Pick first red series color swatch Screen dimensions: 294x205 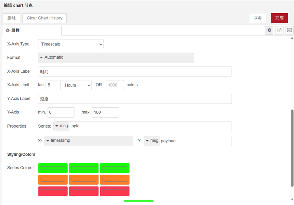(x=53, y=191)
